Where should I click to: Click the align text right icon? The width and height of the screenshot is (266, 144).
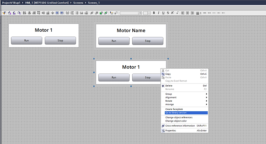click(192, 13)
